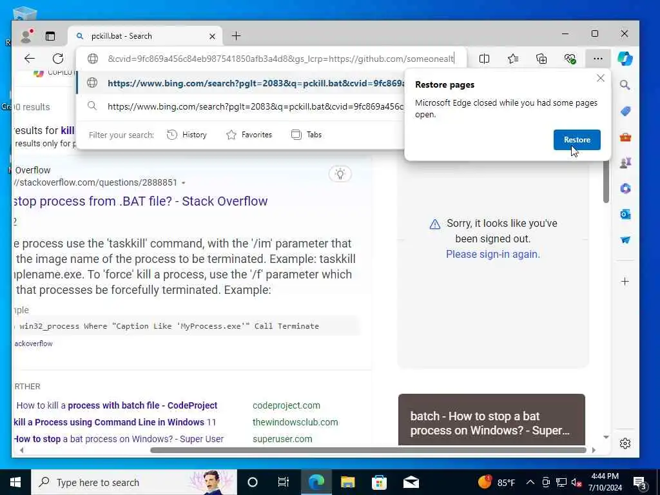Click the Restore button
The width and height of the screenshot is (660, 495).
(x=577, y=140)
